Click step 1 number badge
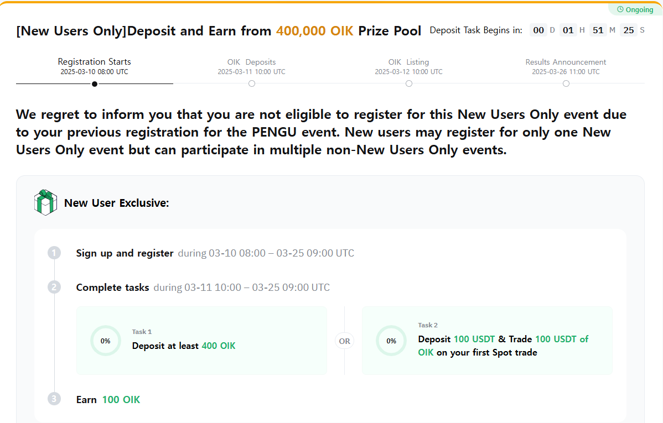The image size is (663, 423). click(54, 253)
